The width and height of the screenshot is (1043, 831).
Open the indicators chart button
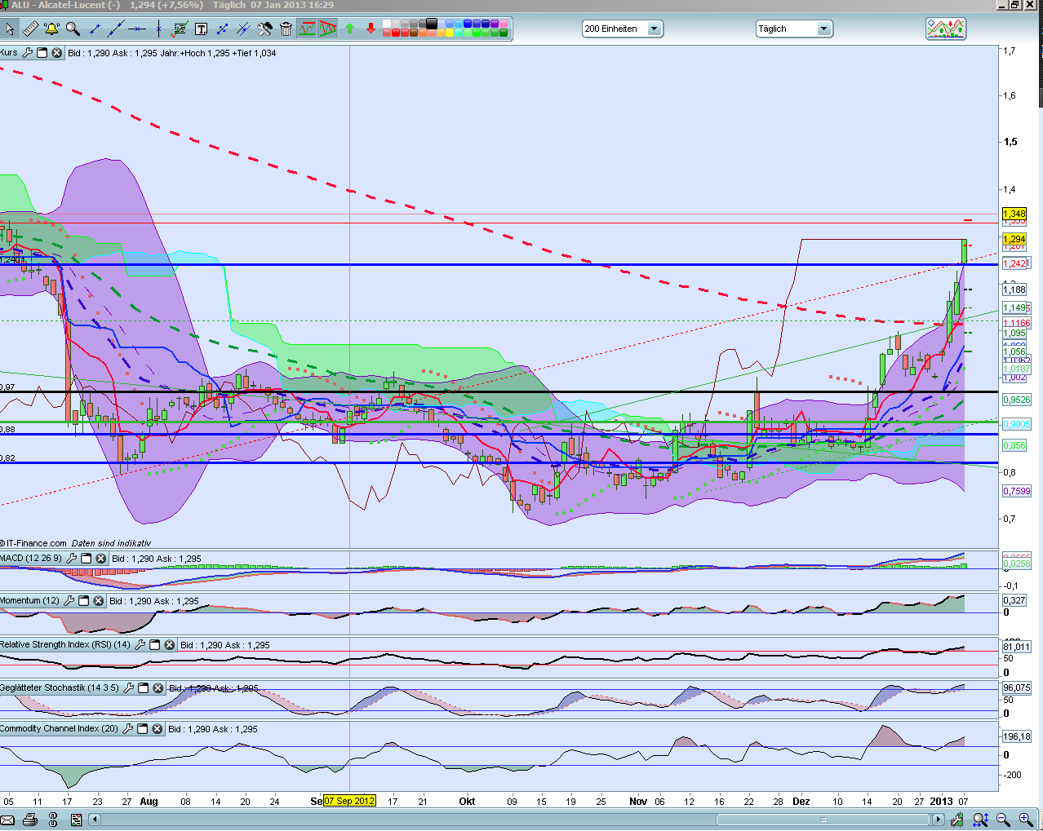pyautogui.click(x=946, y=29)
